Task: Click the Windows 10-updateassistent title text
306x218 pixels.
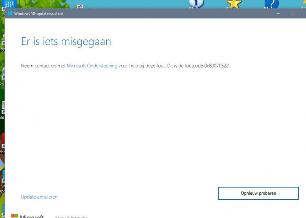Action: pyautogui.click(x=39, y=13)
